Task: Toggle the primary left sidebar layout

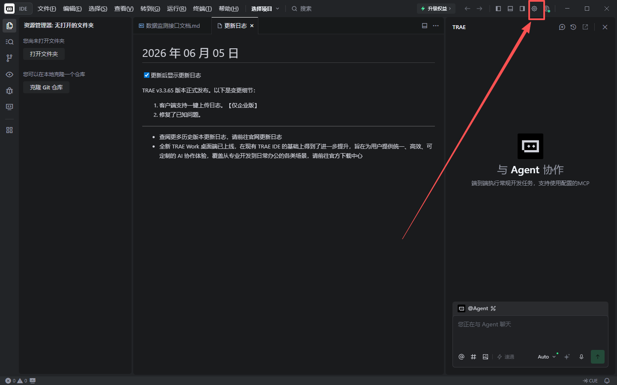Action: click(x=498, y=9)
